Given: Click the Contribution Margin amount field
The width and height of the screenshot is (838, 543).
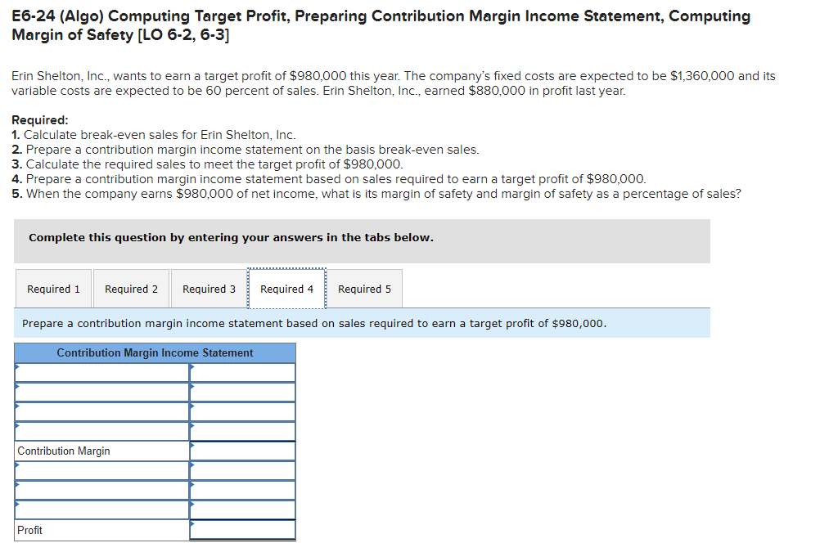Looking at the screenshot, I should click(242, 451).
